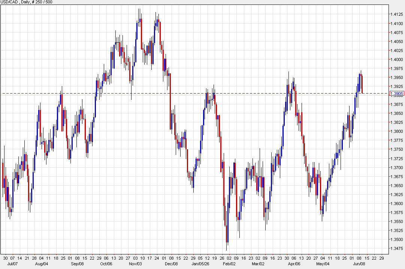405x269 pixels.
Task: Select the 1.3675 price level label
Action: tap(396, 177)
